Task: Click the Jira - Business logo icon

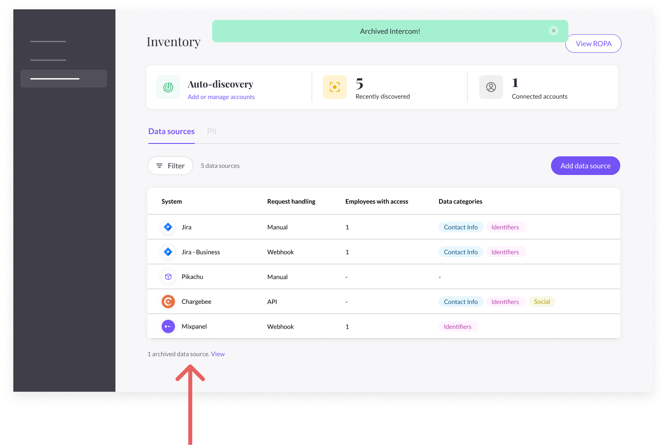Action: click(x=168, y=252)
